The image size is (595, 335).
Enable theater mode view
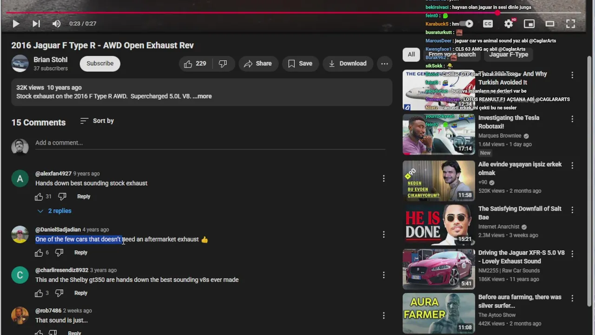[550, 24]
